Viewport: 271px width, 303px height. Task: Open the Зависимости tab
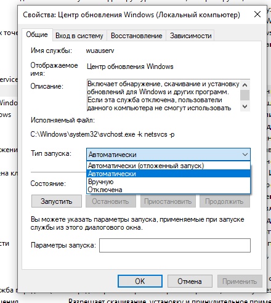(190, 36)
